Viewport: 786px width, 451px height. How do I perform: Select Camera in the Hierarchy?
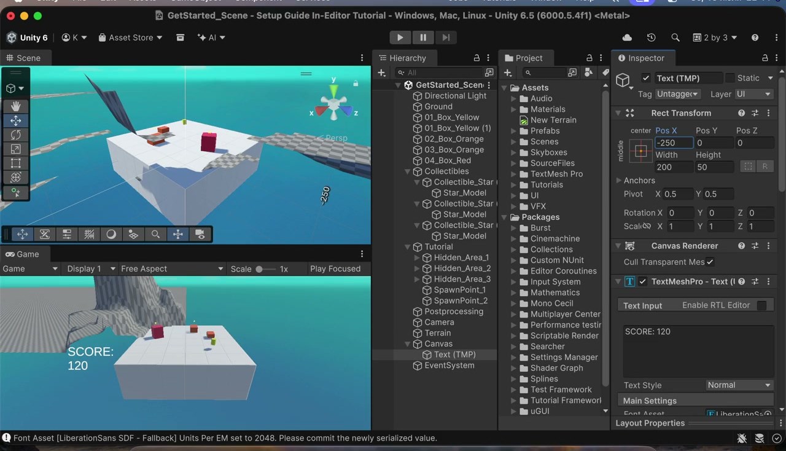(x=439, y=322)
